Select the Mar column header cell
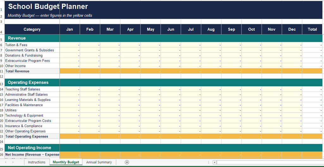 point(110,29)
